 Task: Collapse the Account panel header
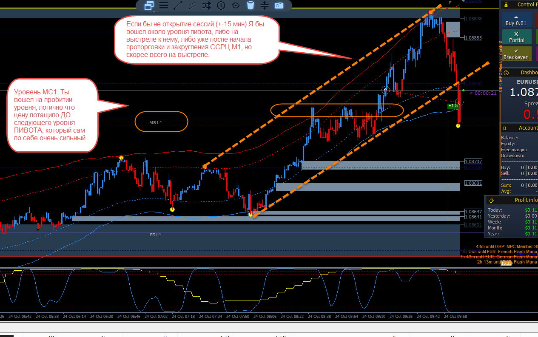point(519,128)
